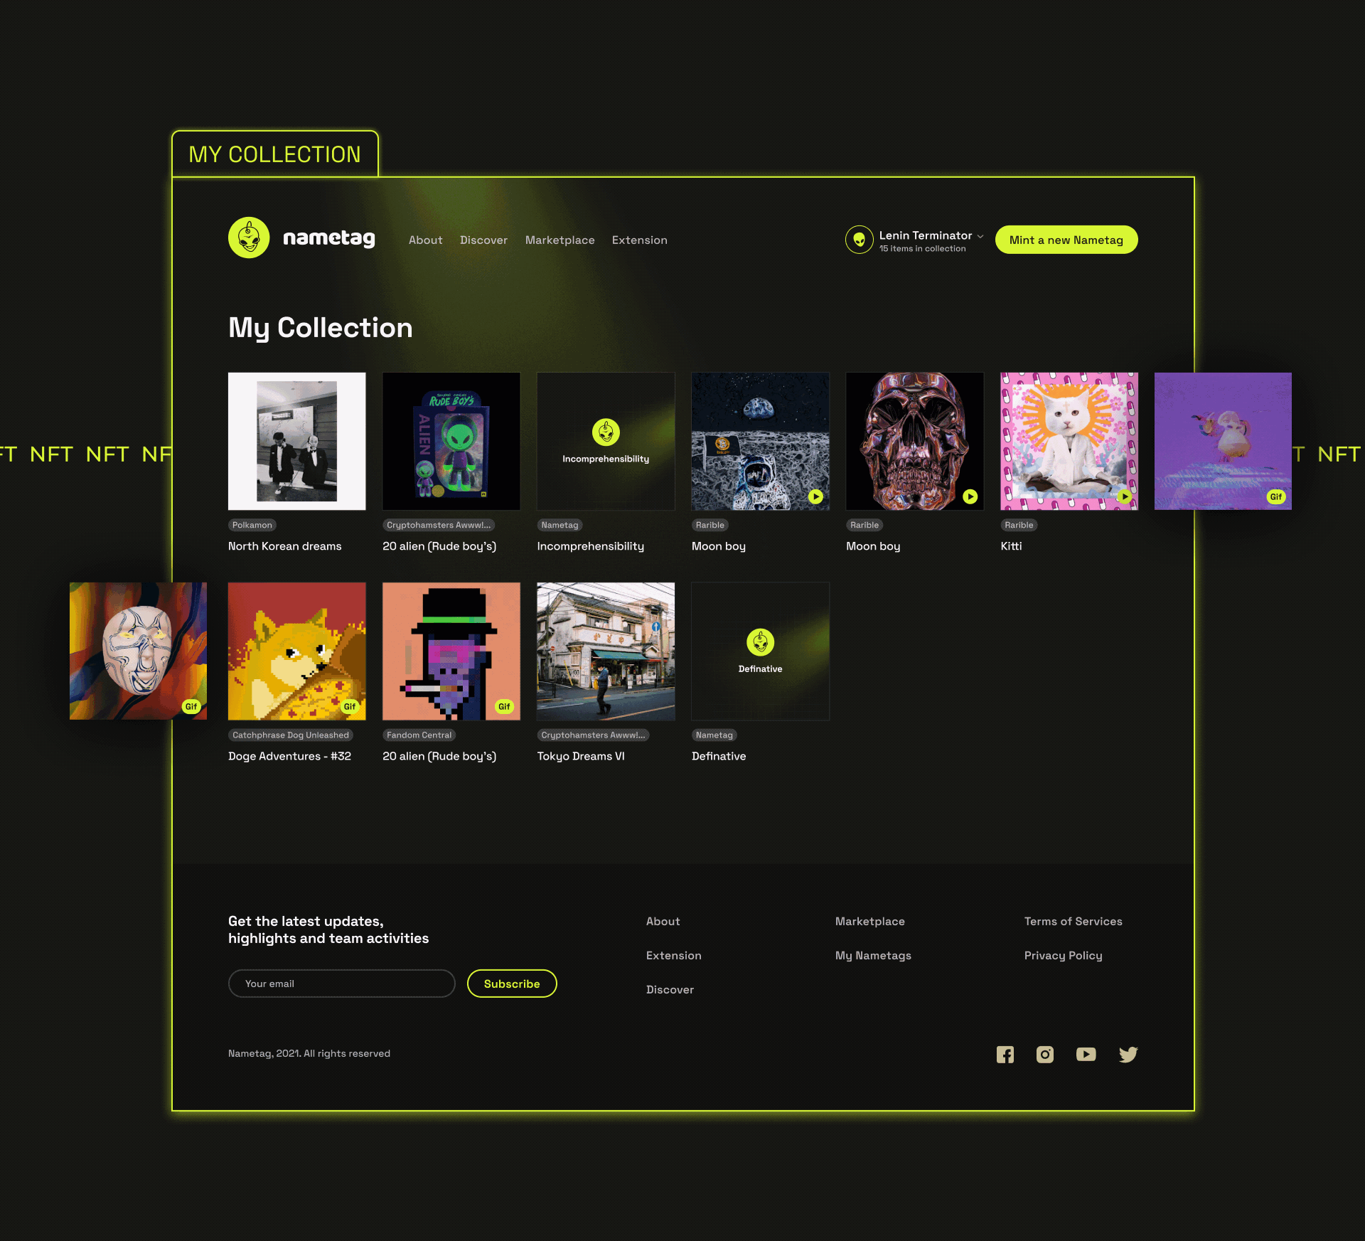Screen dimensions: 1365x1241
Task: Play the chrome skull Moon boy video
Action: click(x=970, y=496)
